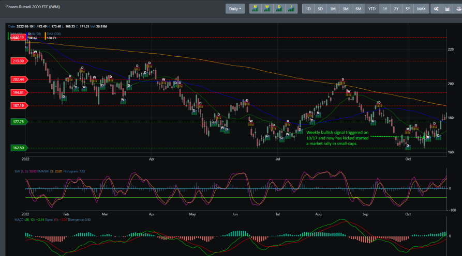This screenshot has width=462, height=256.
Task: Click the iShares Russell 2000 ETF title
Action: point(33,7)
